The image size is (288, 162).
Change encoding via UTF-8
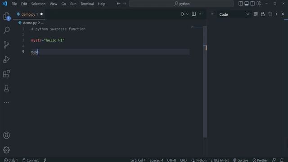click(171, 160)
